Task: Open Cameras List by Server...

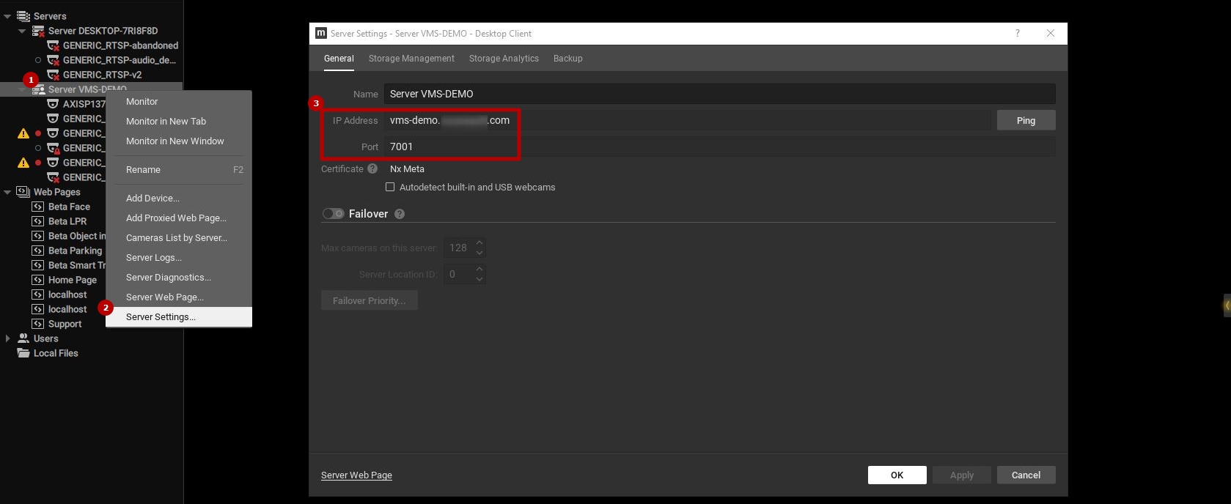Action: point(179,238)
